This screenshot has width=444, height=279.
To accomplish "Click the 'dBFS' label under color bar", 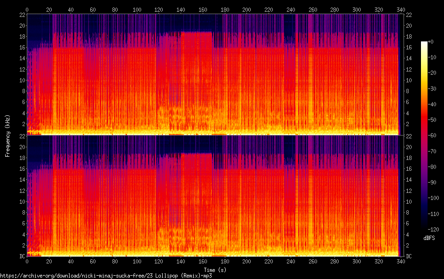I will tap(428, 239).
